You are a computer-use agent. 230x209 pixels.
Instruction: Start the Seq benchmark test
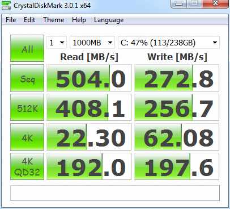coord(27,78)
